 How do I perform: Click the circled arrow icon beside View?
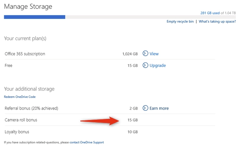coord(145,54)
